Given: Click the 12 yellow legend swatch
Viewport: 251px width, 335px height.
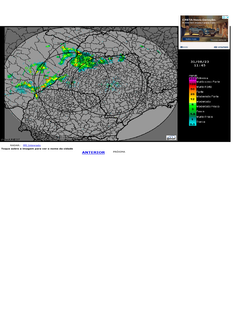Looking at the screenshot, I should [192, 99].
